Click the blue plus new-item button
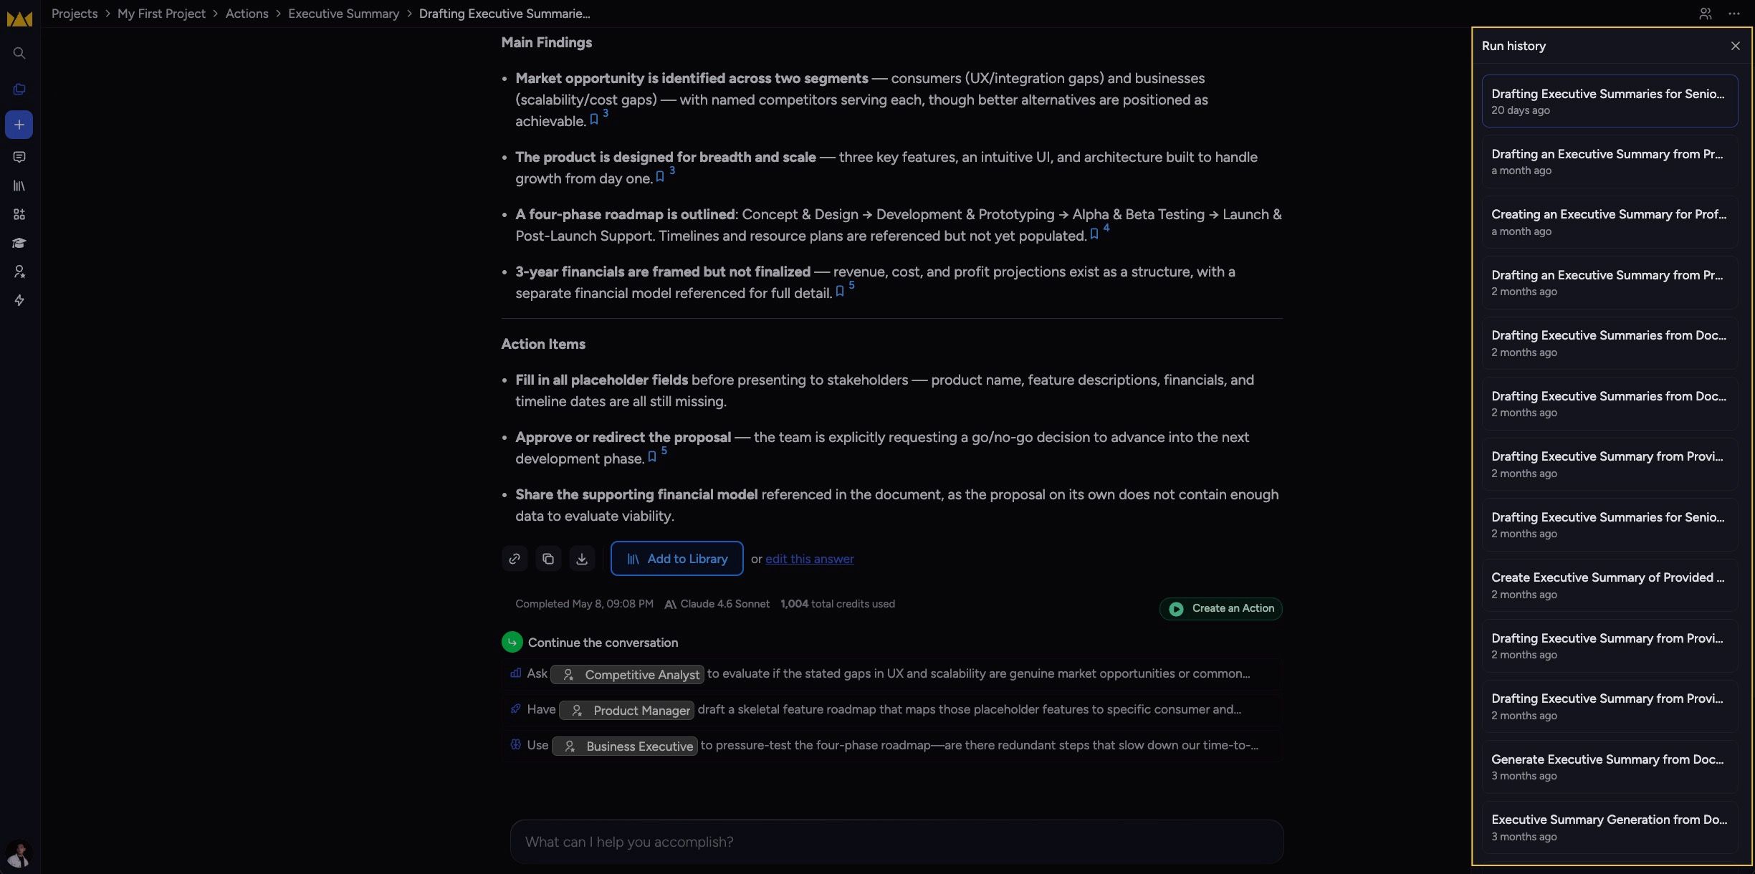This screenshot has height=874, width=1755. 19,125
